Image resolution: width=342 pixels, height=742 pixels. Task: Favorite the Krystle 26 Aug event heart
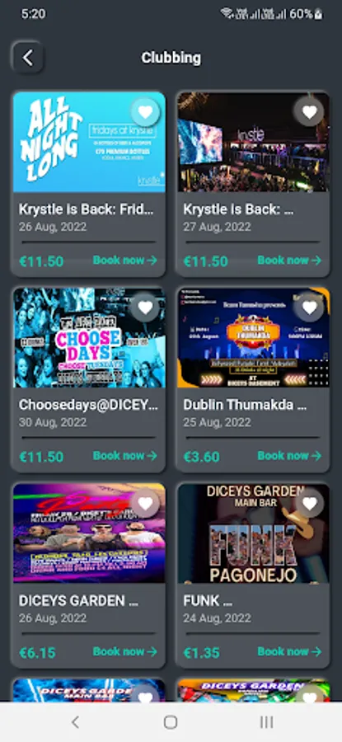click(145, 112)
